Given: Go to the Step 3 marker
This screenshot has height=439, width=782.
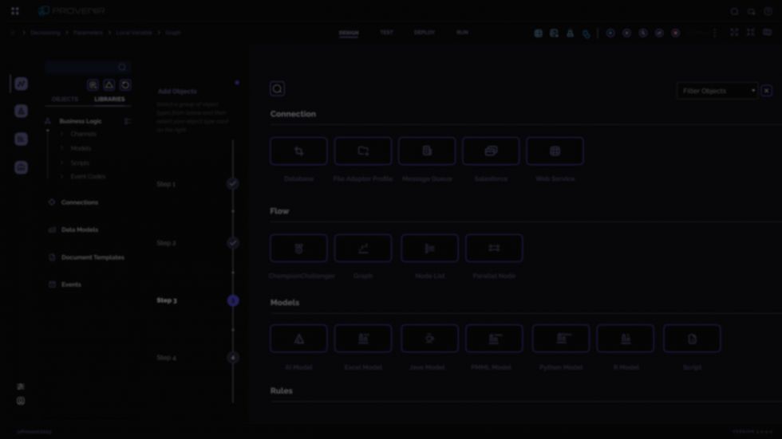Looking at the screenshot, I should [x=233, y=300].
